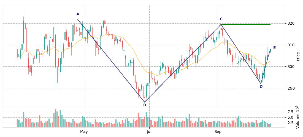Click the 5.0 volume tick label
This screenshot has width=303, height=137.
(x=290, y=117)
